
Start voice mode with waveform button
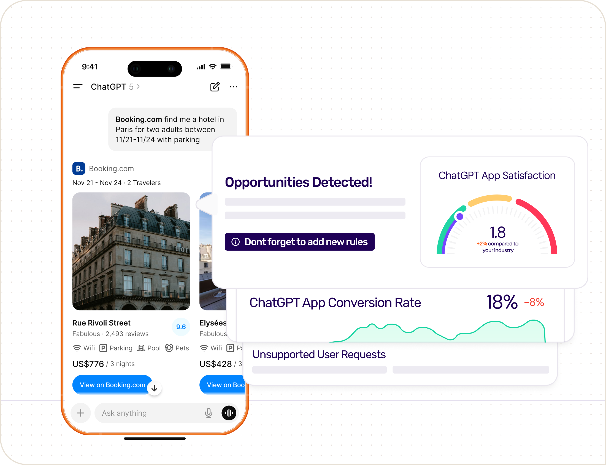[x=229, y=413]
